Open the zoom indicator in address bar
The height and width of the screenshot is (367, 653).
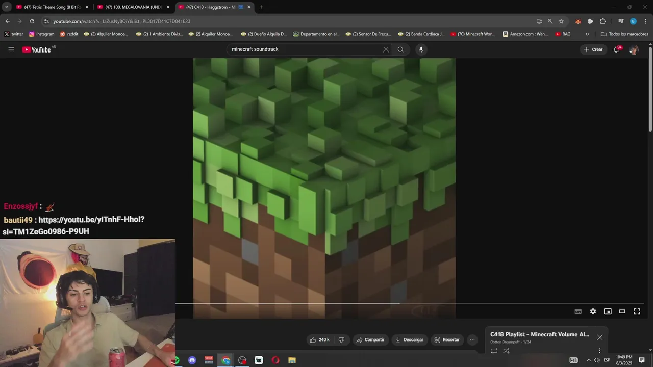(x=550, y=21)
